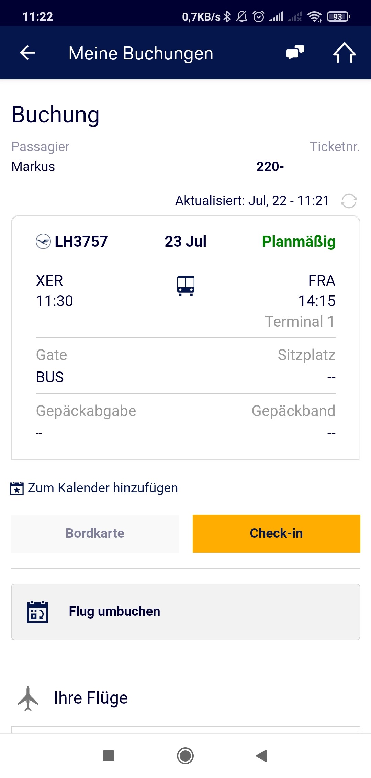Select Flug umbuchen option
The height and width of the screenshot is (778, 371).
(x=185, y=612)
